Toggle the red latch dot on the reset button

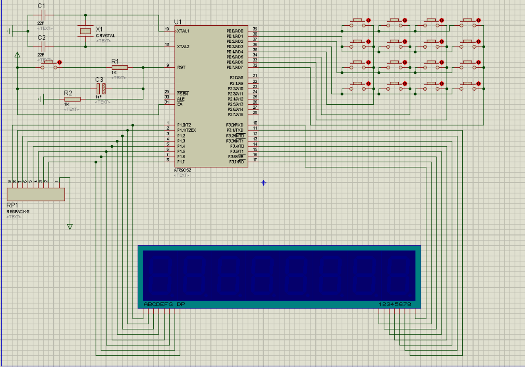[x=60, y=62]
